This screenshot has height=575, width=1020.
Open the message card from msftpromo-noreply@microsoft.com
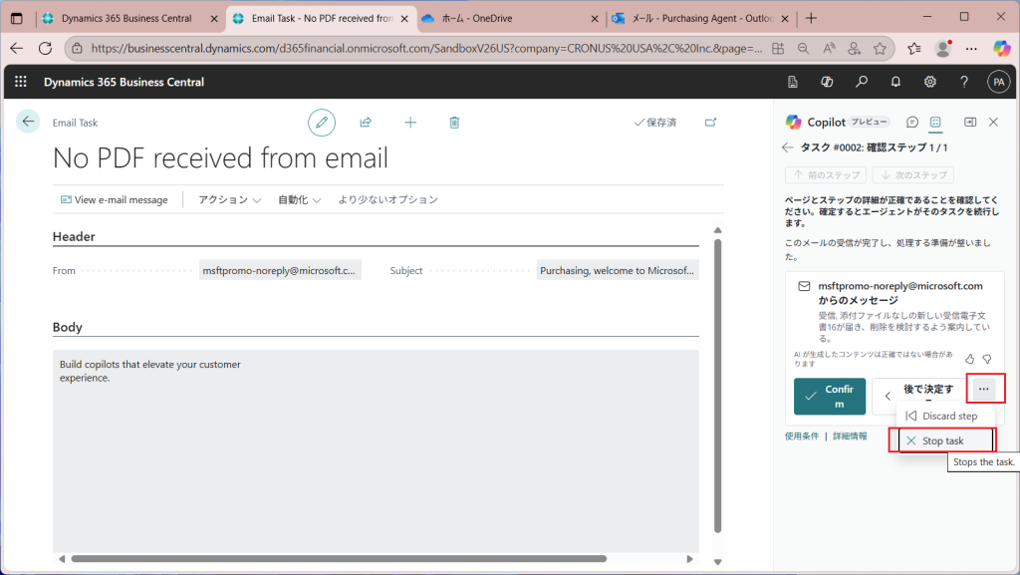click(893, 314)
